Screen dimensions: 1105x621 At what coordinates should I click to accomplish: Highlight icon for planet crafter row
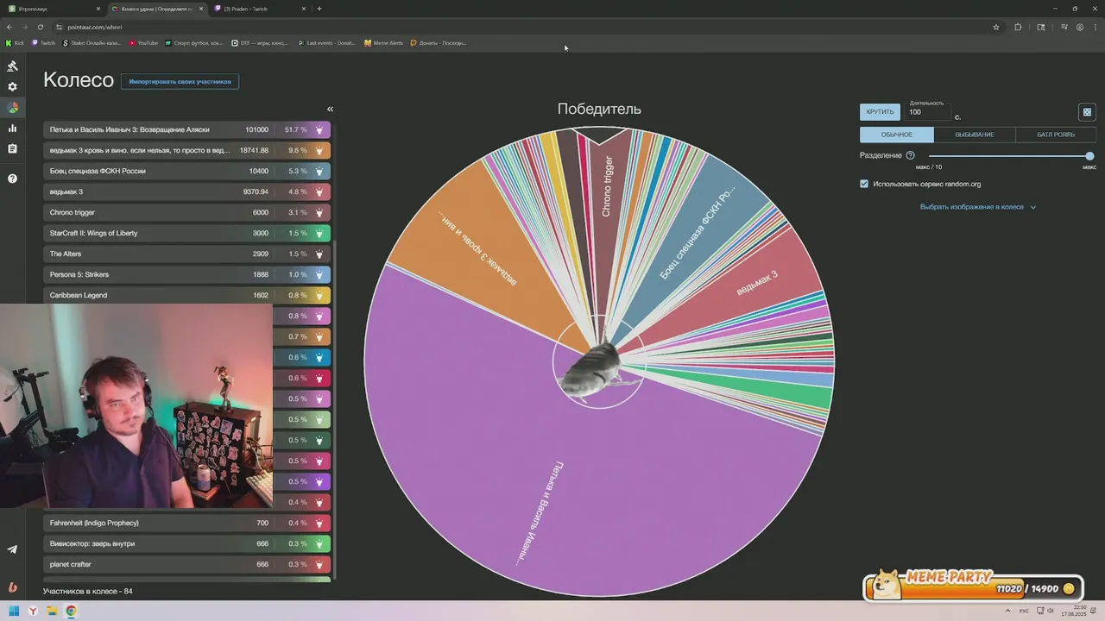319,564
